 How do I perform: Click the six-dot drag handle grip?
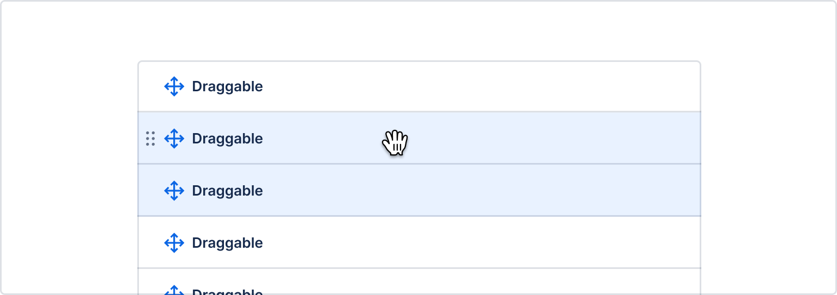(x=150, y=139)
